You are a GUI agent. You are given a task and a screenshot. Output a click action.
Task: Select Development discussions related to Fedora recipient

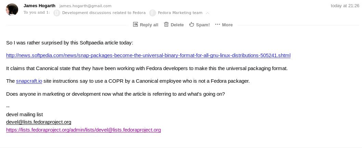click(x=104, y=13)
